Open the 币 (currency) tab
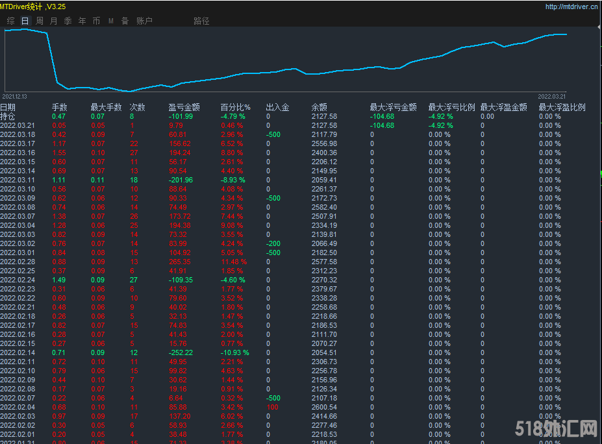The width and height of the screenshot is (602, 444). point(96,21)
